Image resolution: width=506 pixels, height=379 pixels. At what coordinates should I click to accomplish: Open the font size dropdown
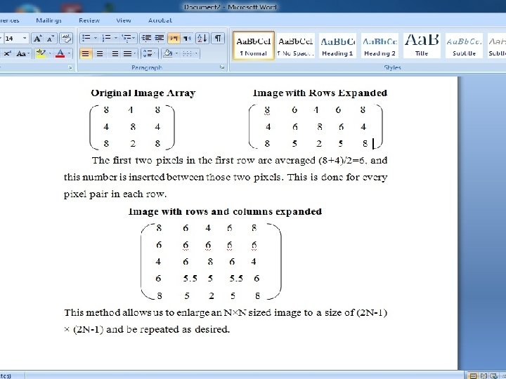25,39
